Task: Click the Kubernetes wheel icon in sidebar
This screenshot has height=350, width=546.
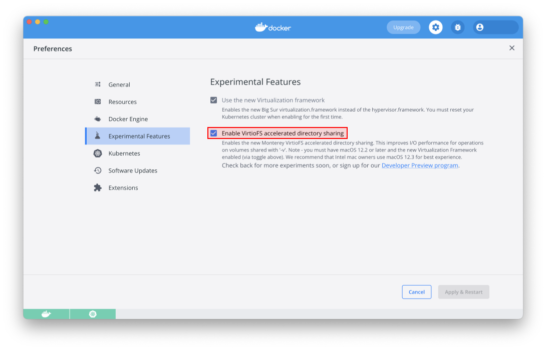Action: (98, 153)
